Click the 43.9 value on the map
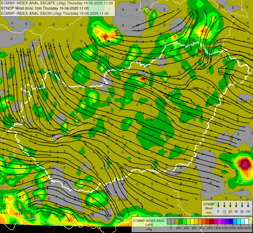Screen dimensions: 253x233 click(x=108, y=216)
